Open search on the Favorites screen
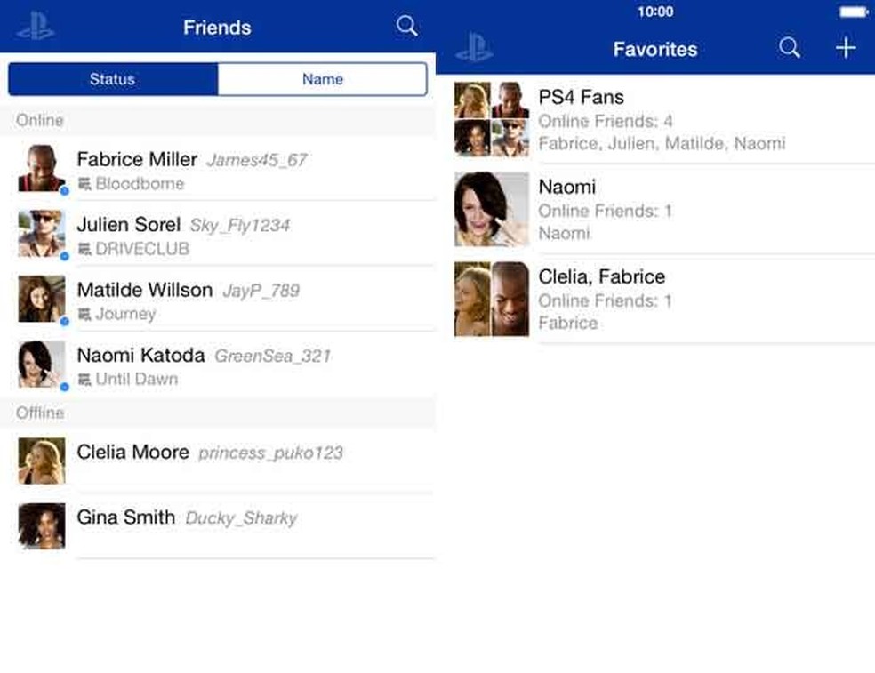Screen dimensions: 875x673 click(789, 49)
